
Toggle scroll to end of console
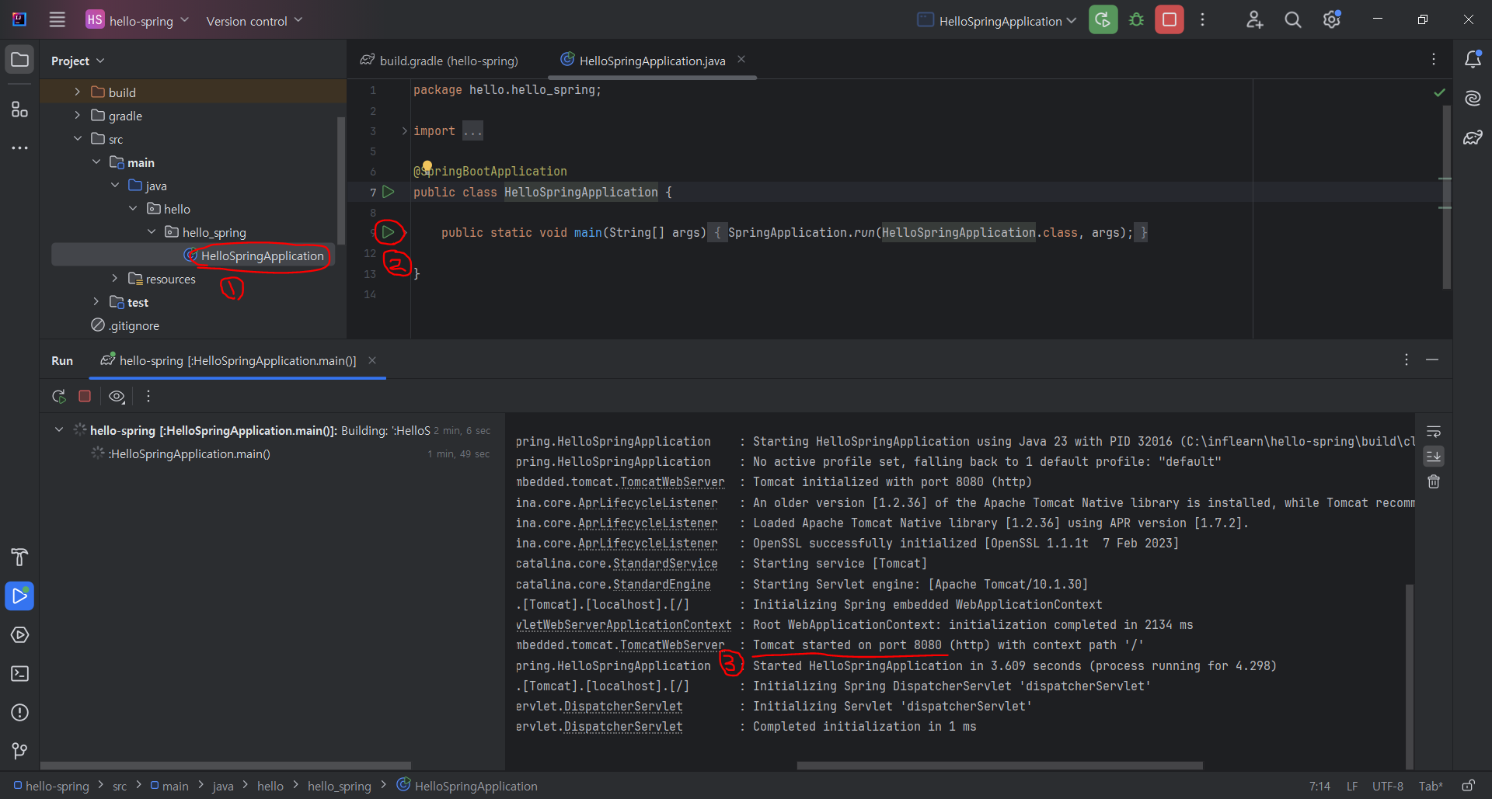click(x=1434, y=457)
